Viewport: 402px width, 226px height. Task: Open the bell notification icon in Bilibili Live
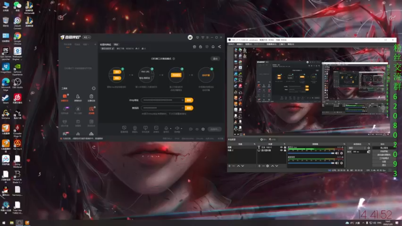(213, 47)
